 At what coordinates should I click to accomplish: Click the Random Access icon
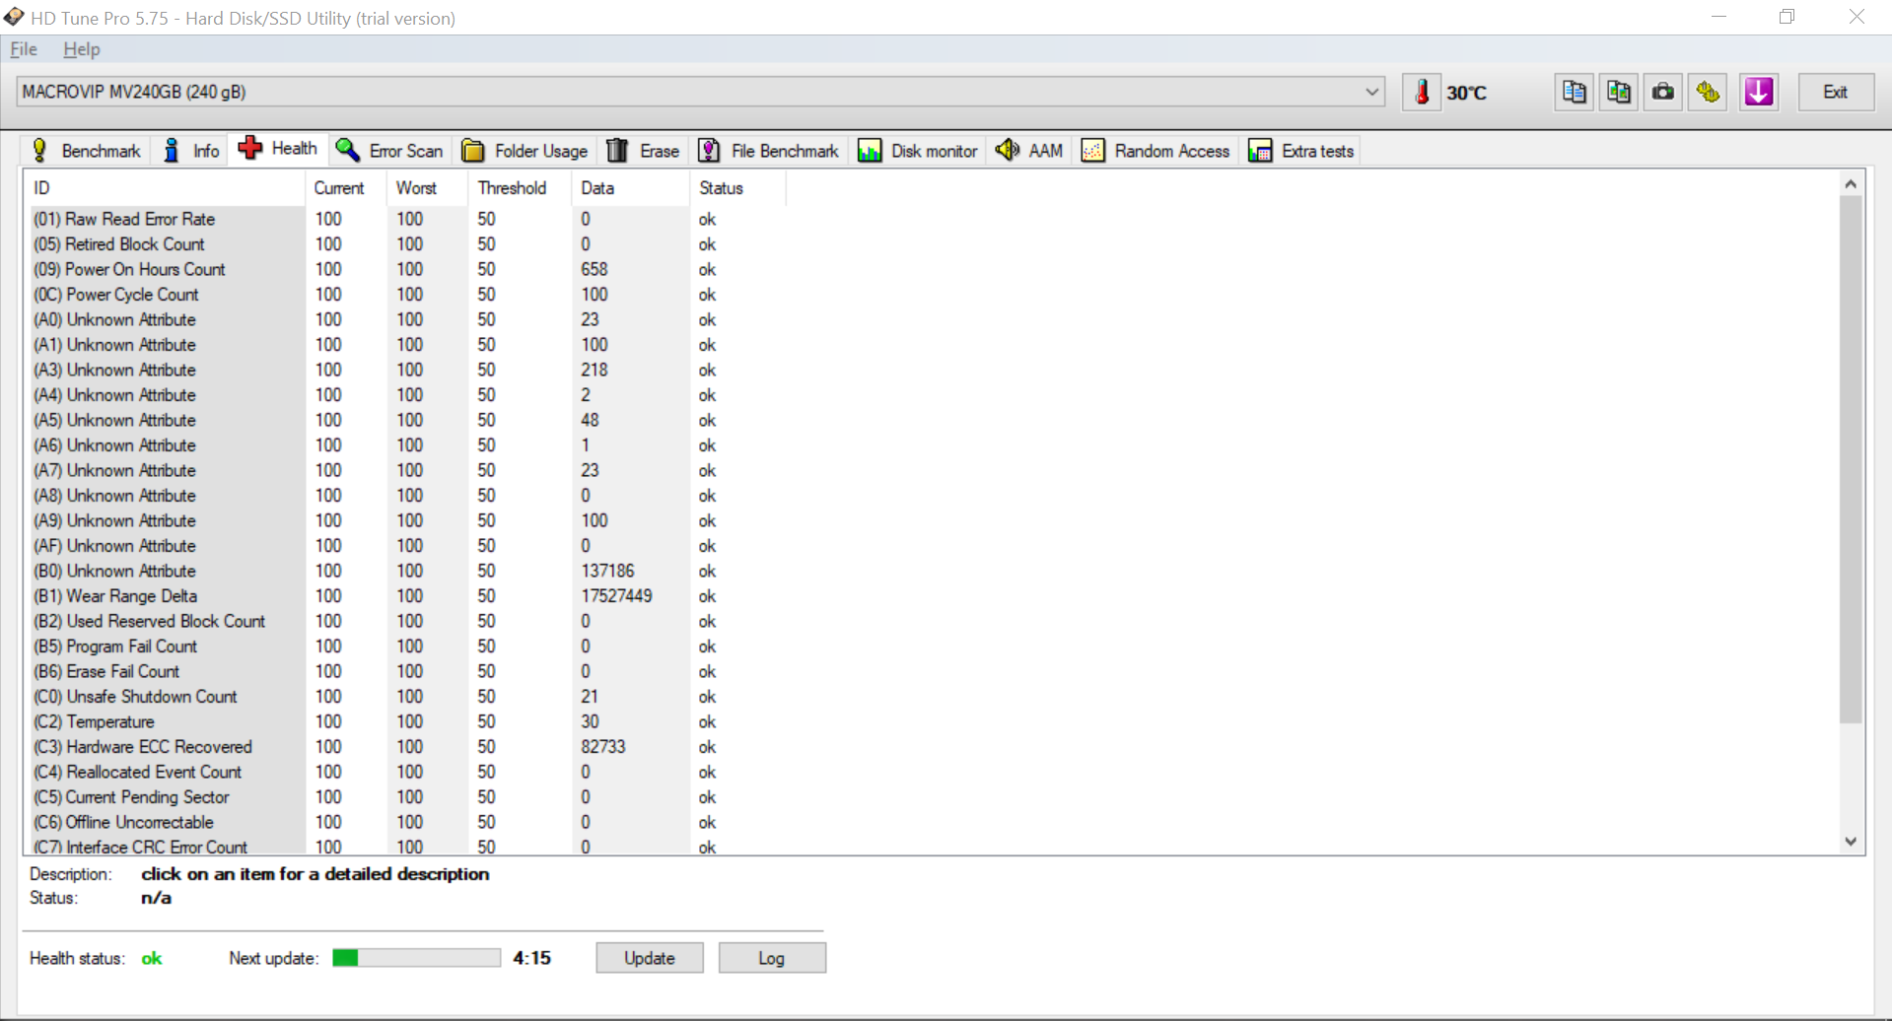coord(1092,150)
